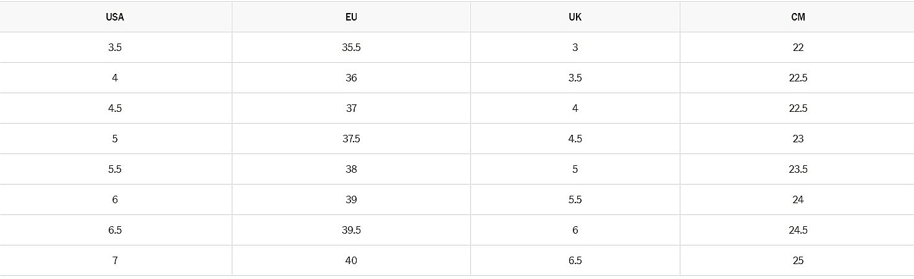914x279 pixels.
Task: Select USA size 4.5 cell
Action: 115,108
